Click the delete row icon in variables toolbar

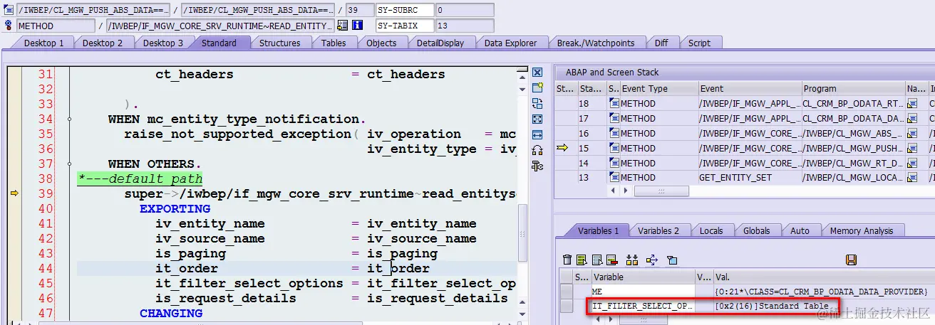pos(611,260)
